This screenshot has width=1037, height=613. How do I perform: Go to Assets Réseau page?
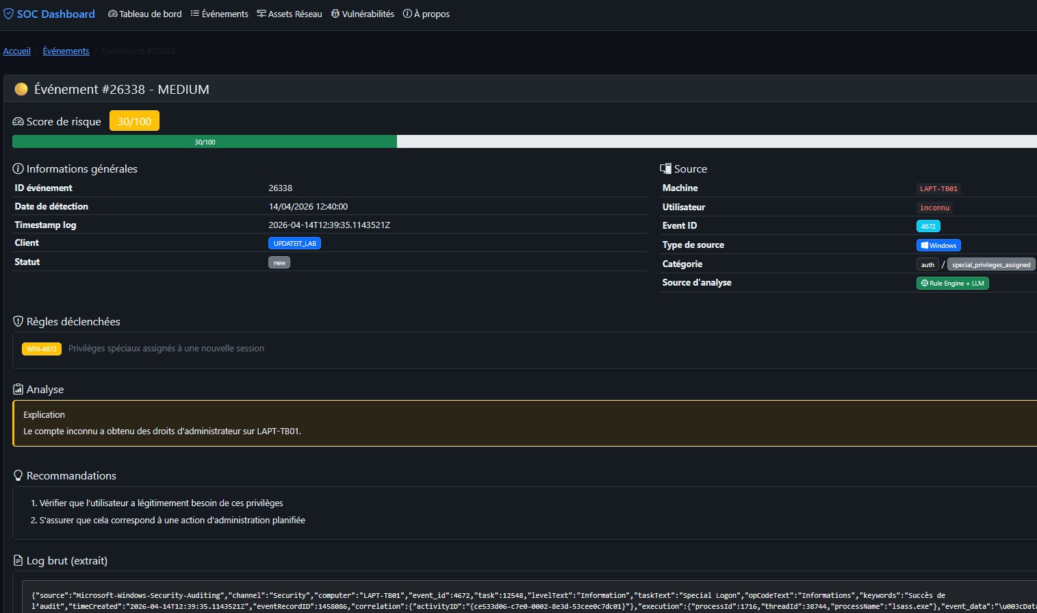pyautogui.click(x=289, y=14)
